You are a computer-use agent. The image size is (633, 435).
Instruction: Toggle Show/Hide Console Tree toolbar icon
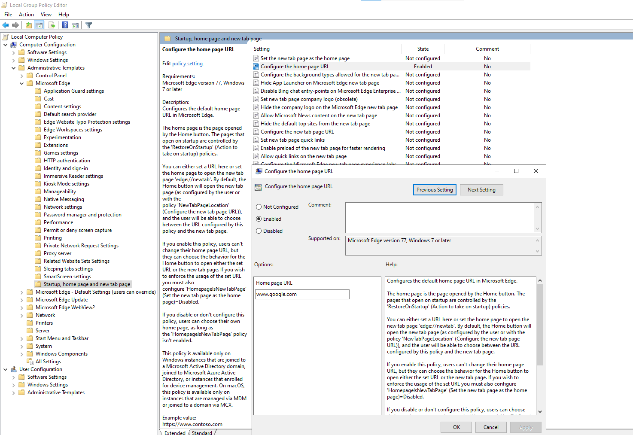39,25
